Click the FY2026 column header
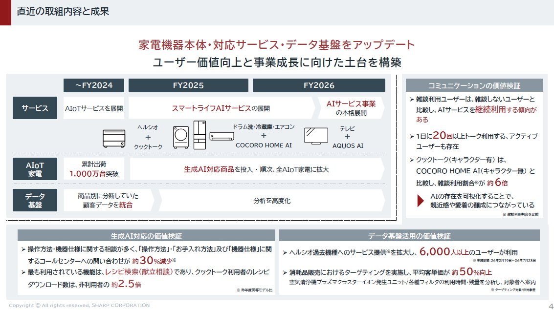Screen dimensions: 554x310 [319, 85]
